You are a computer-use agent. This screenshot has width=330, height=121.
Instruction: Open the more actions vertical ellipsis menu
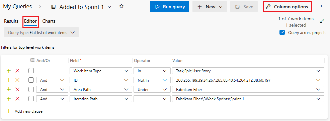click(x=321, y=7)
